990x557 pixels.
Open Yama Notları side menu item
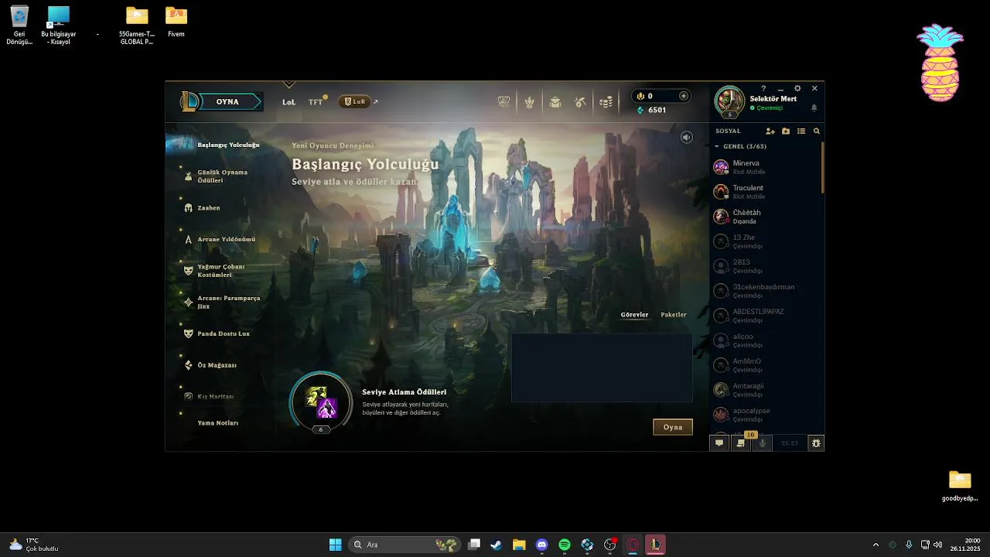217,423
